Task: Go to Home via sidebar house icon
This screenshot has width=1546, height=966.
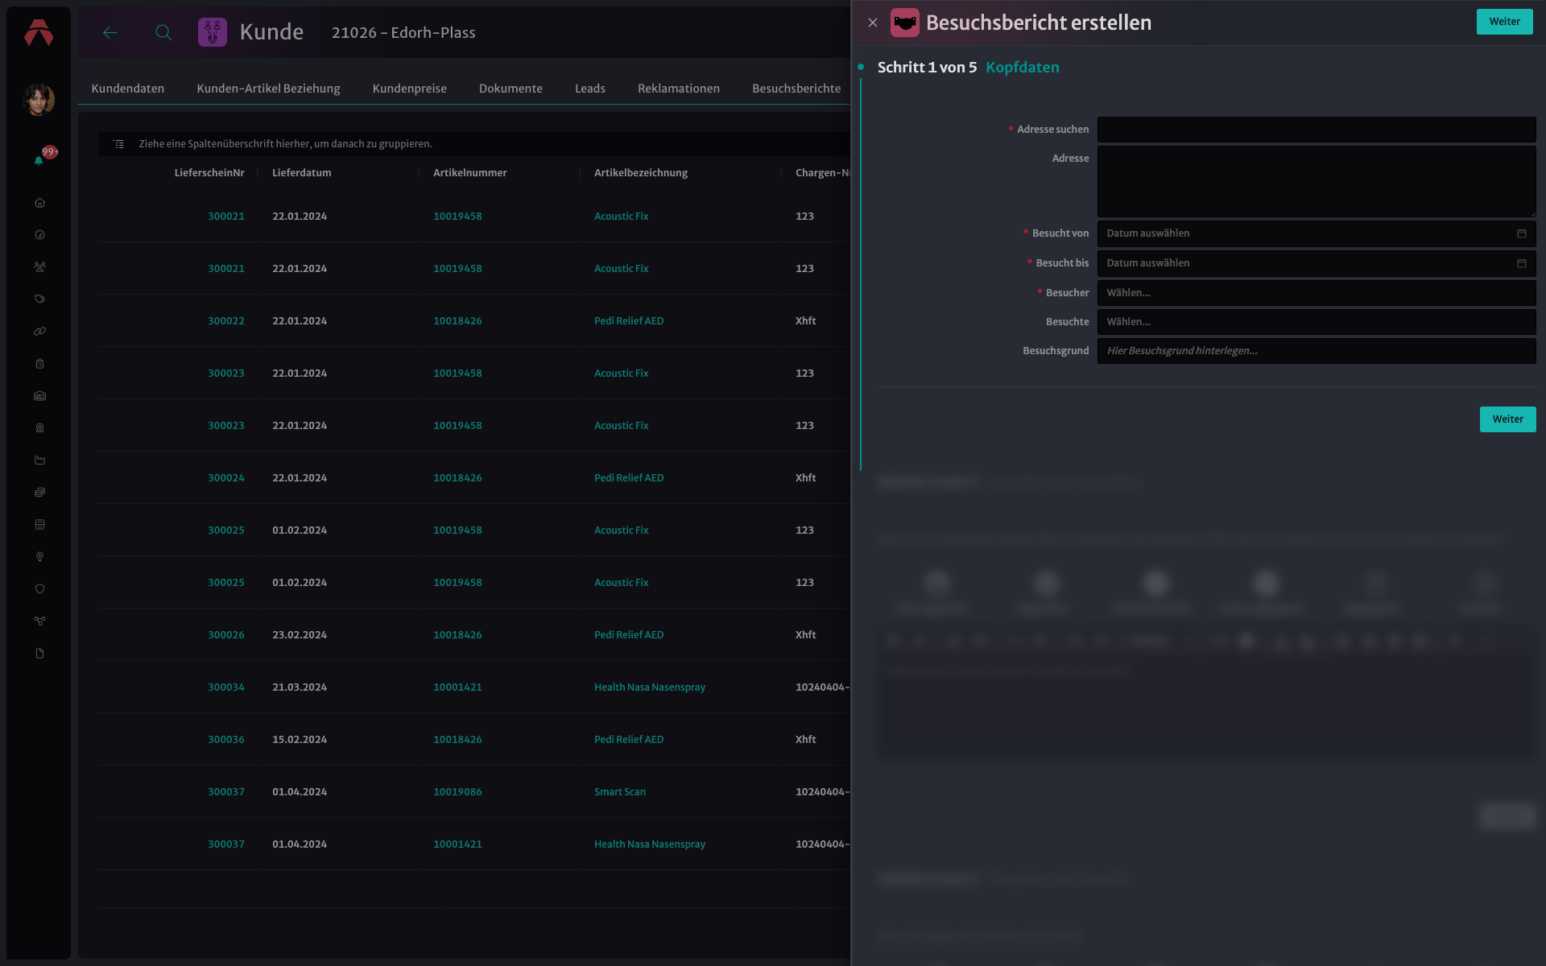Action: [x=39, y=203]
